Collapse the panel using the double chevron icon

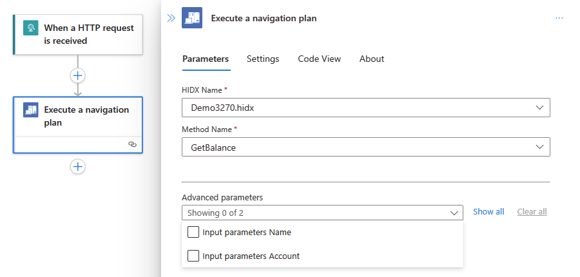point(171,18)
